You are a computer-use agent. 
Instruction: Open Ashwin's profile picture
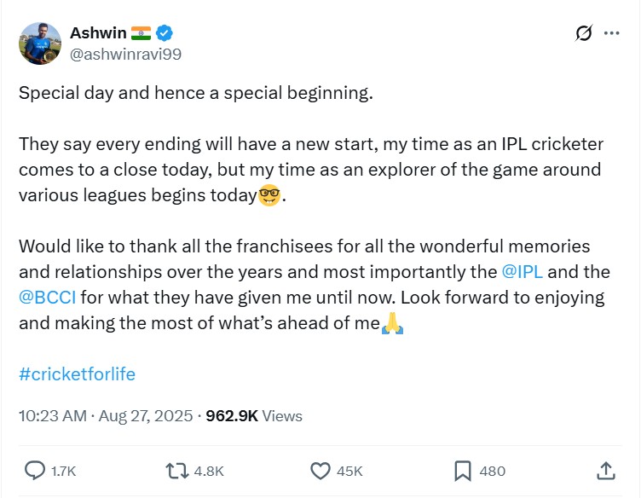(x=39, y=43)
